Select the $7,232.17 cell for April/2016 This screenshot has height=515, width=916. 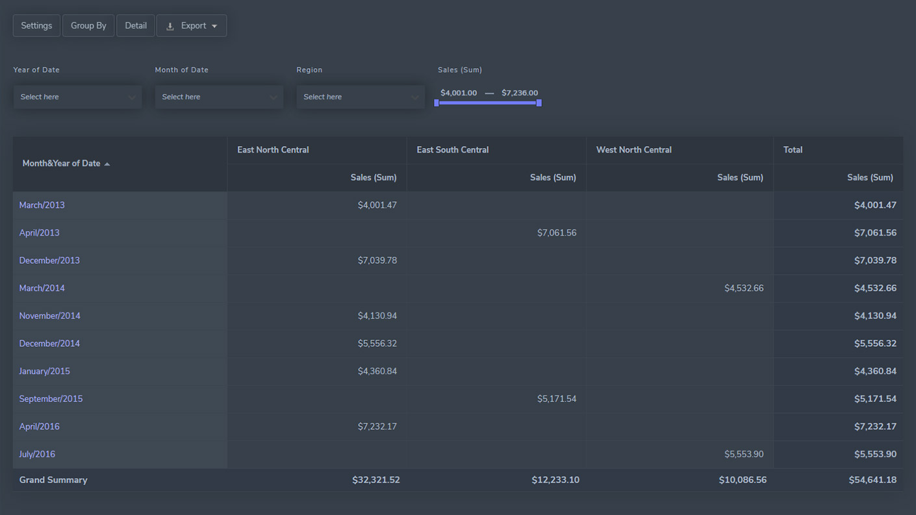377,427
